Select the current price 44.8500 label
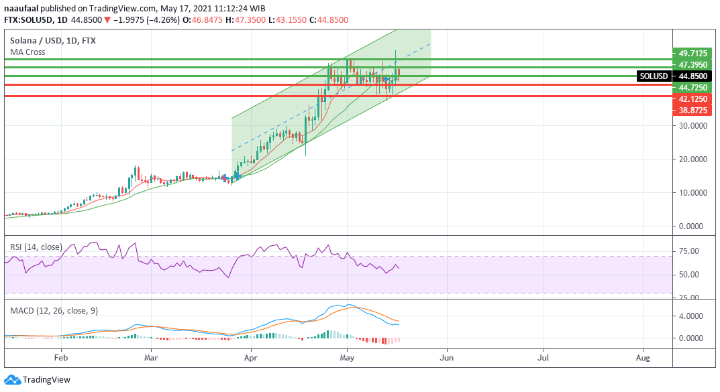Image resolution: width=720 pixels, height=392 pixels. pos(692,76)
